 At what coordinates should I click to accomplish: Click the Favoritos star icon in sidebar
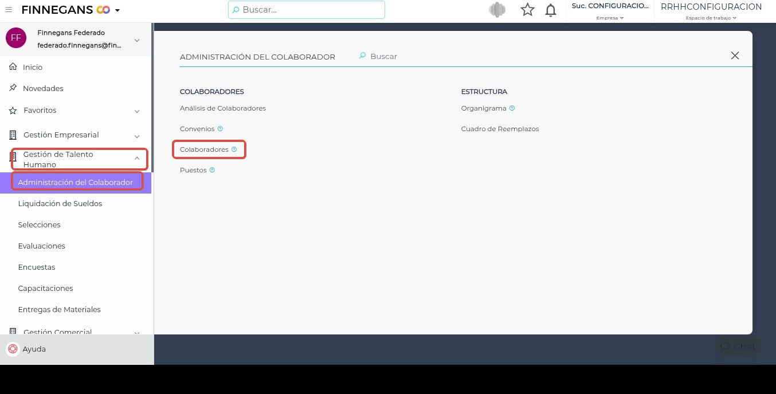(13, 110)
